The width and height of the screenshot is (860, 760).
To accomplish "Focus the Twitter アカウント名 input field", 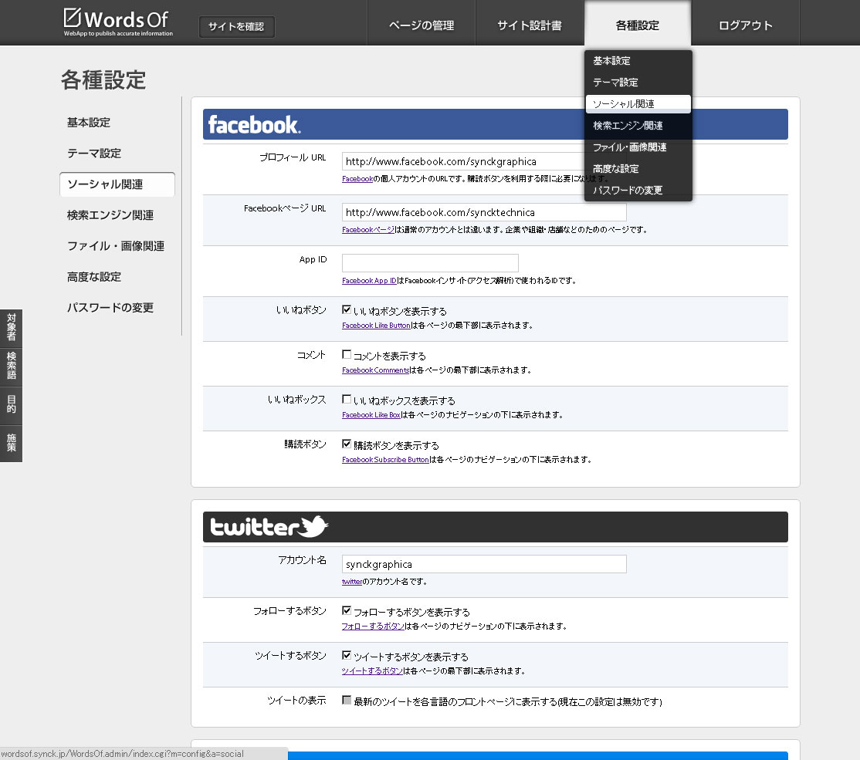I will coord(484,564).
